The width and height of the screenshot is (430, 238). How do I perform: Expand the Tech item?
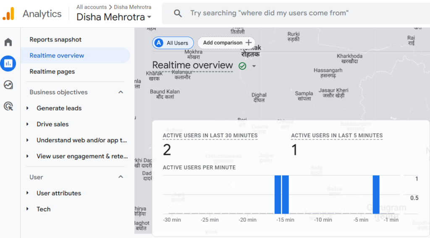point(28,209)
